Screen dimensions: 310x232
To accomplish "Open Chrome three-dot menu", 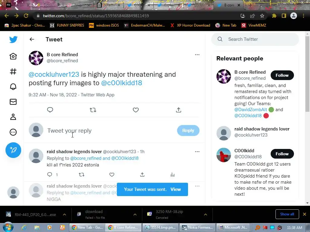I will [303, 16].
